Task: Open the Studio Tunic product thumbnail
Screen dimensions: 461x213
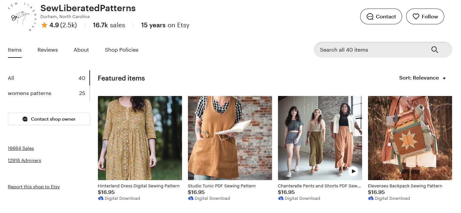Action: (230, 138)
